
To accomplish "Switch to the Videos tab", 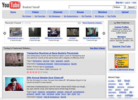I will point(35,12).
